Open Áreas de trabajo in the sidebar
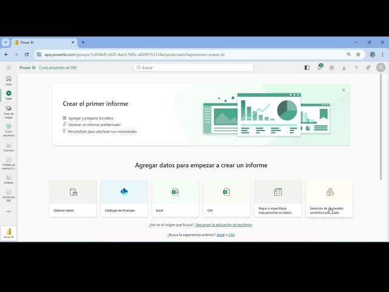The image size is (389, 292). coord(9,112)
